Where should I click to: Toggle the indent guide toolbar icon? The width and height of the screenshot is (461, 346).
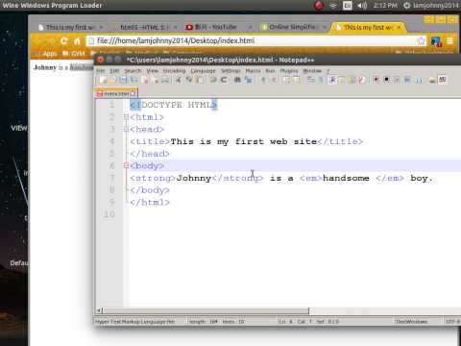[x=332, y=80]
